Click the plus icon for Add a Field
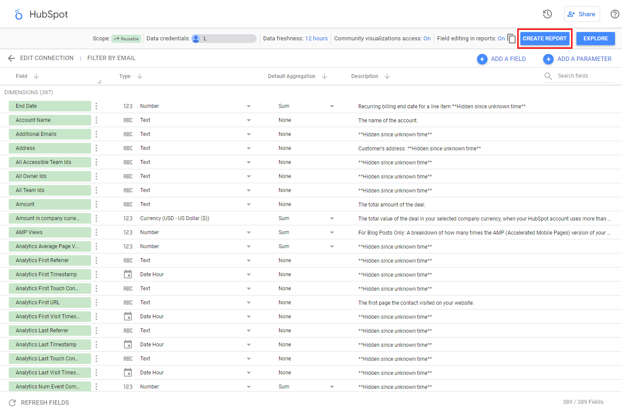The height and width of the screenshot is (413, 622). coord(482,59)
